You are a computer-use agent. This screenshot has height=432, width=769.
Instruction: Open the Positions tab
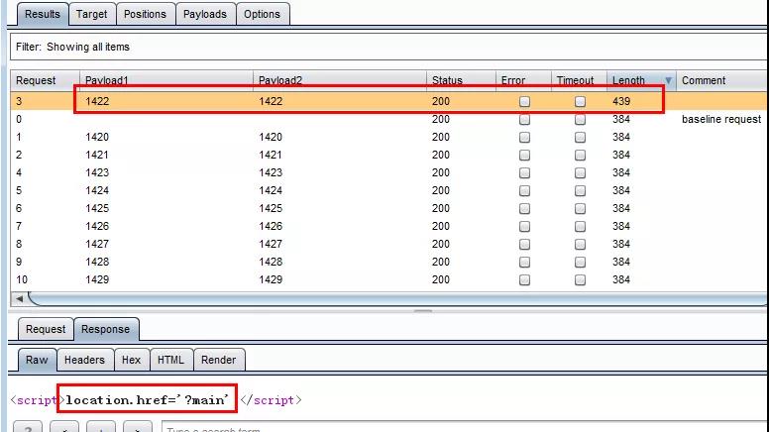[x=145, y=14]
